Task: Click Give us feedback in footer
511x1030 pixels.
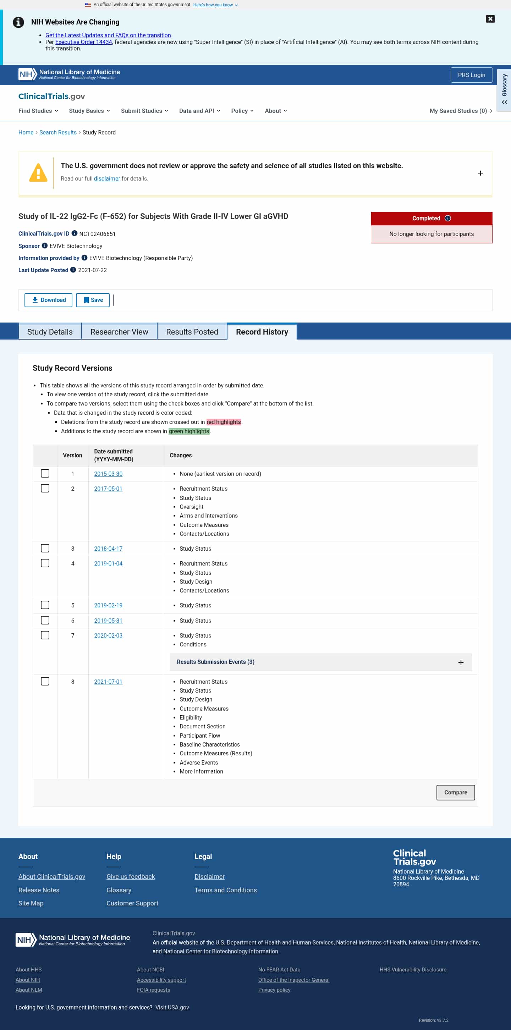Action: (130, 876)
